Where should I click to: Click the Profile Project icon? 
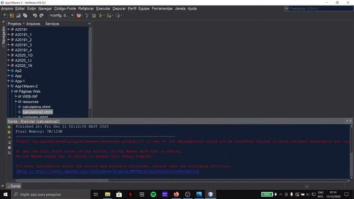click(117, 15)
